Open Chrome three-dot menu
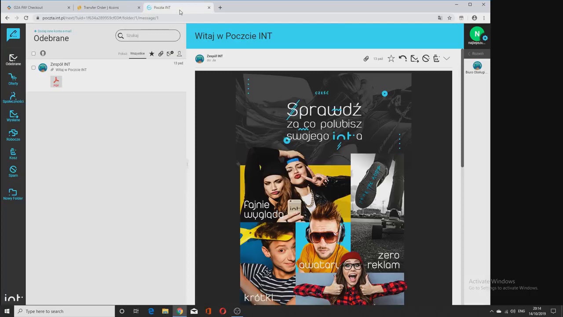Viewport: 563px width, 317px height. pos(484,18)
